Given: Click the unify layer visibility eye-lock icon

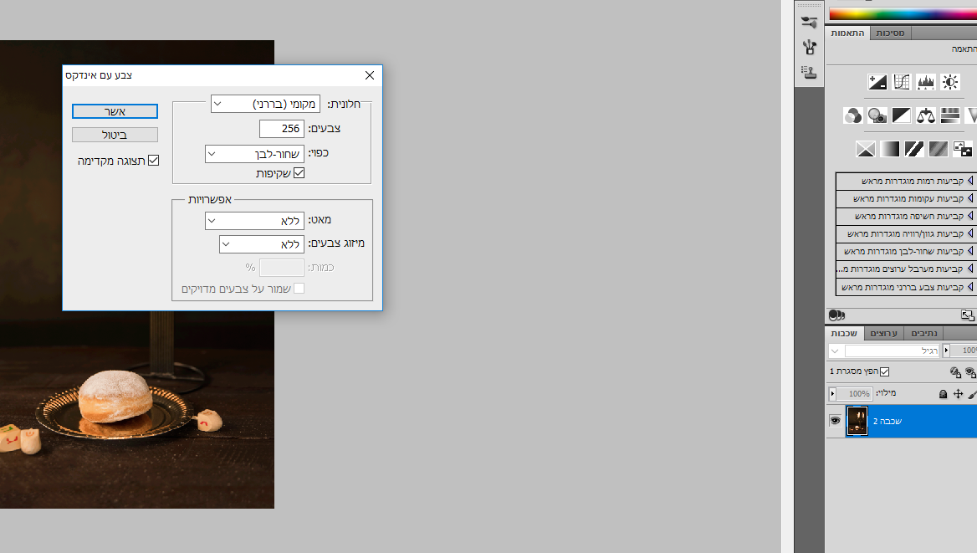Looking at the screenshot, I should point(970,372).
